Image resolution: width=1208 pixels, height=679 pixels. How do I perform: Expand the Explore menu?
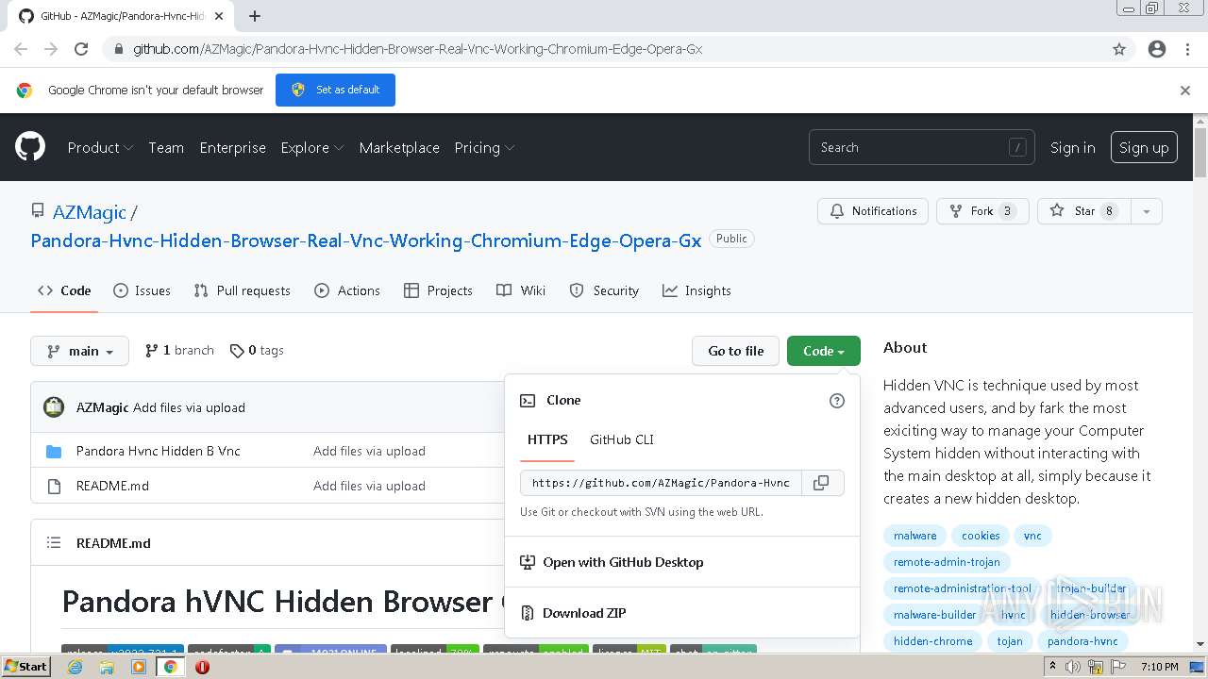coord(312,147)
